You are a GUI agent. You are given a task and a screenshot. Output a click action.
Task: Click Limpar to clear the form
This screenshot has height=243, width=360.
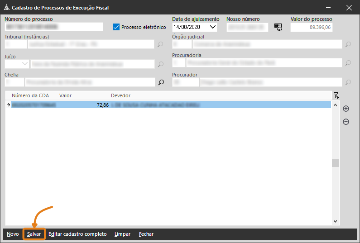pyautogui.click(x=122, y=234)
